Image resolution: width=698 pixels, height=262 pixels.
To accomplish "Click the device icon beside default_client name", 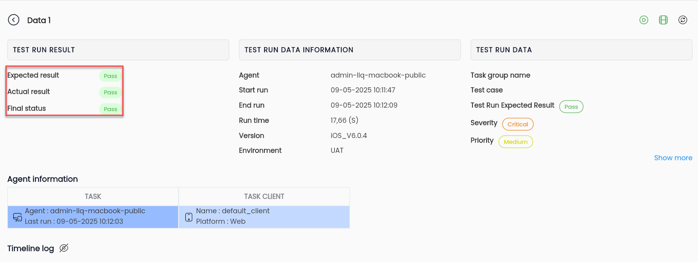I will point(189,217).
